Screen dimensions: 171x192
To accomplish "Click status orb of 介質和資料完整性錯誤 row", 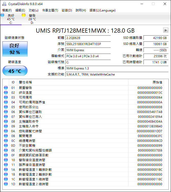I will click(6, 150).
